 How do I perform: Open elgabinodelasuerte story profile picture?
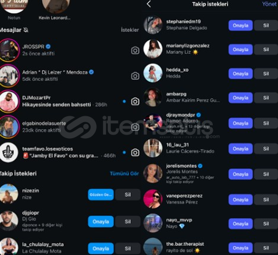point(9,127)
